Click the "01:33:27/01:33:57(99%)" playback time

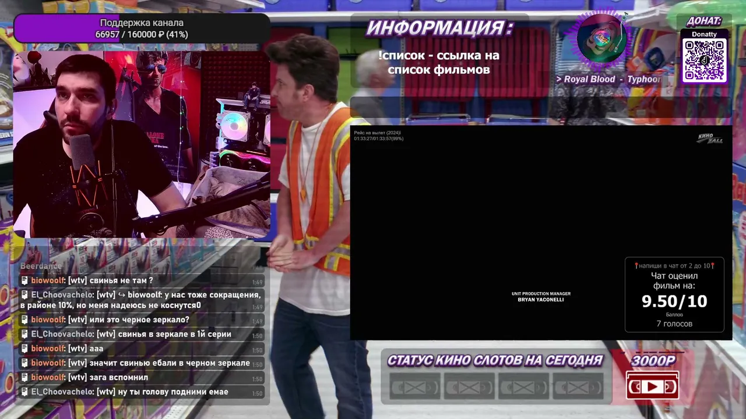point(379,139)
